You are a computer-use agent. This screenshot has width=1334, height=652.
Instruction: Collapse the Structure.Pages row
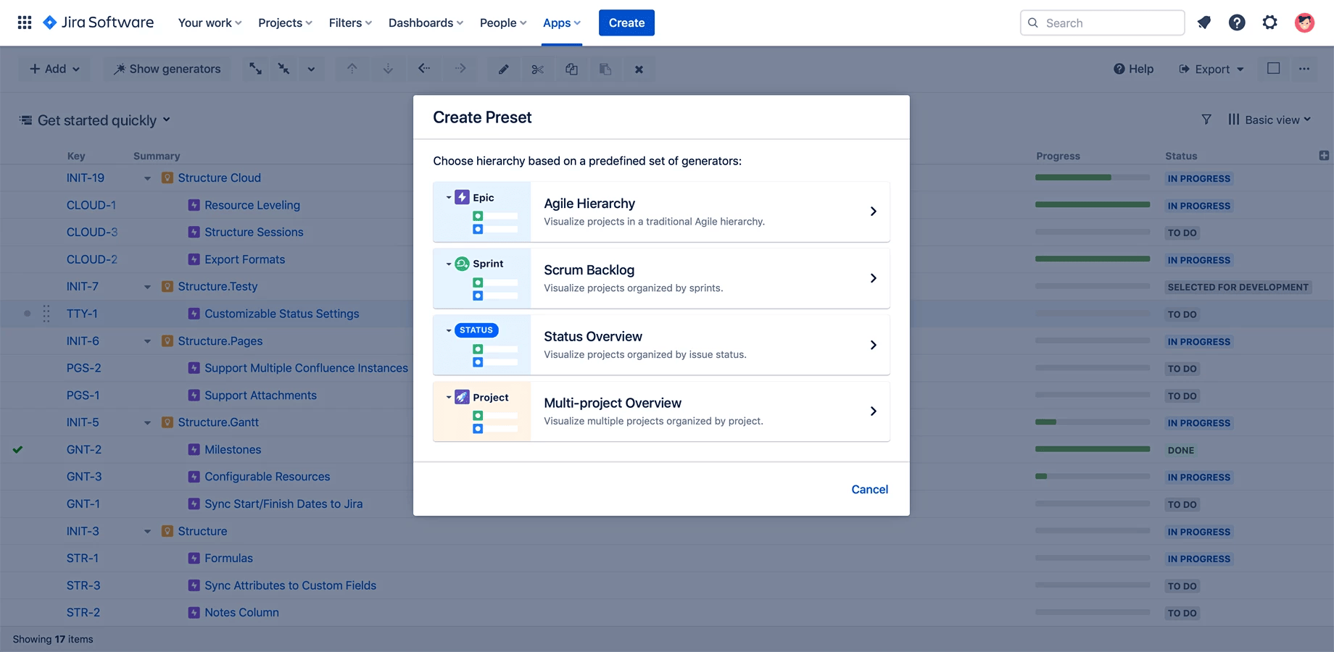[147, 341]
